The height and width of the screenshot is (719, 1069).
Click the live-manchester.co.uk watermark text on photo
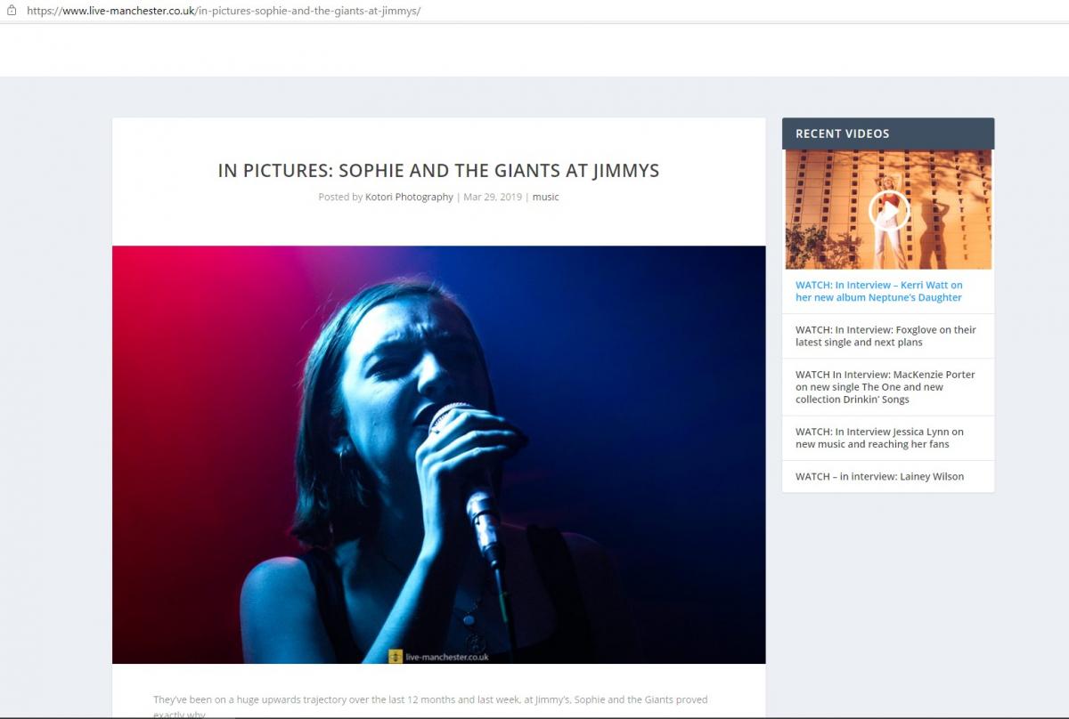[446, 657]
